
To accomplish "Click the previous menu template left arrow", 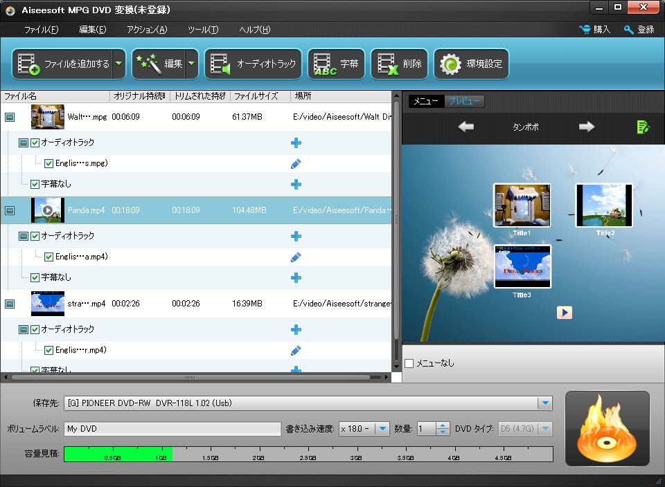I will pyautogui.click(x=466, y=127).
